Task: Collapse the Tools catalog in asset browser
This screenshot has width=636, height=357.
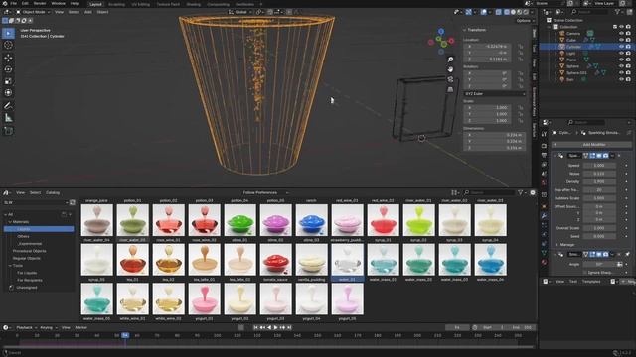Action: pos(10,266)
